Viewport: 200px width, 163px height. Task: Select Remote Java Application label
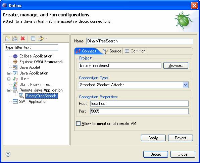pos(41,90)
